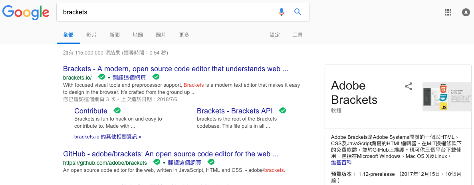Click green checkmark next to Brackets API
The width and height of the screenshot is (474, 185).
coord(282,111)
